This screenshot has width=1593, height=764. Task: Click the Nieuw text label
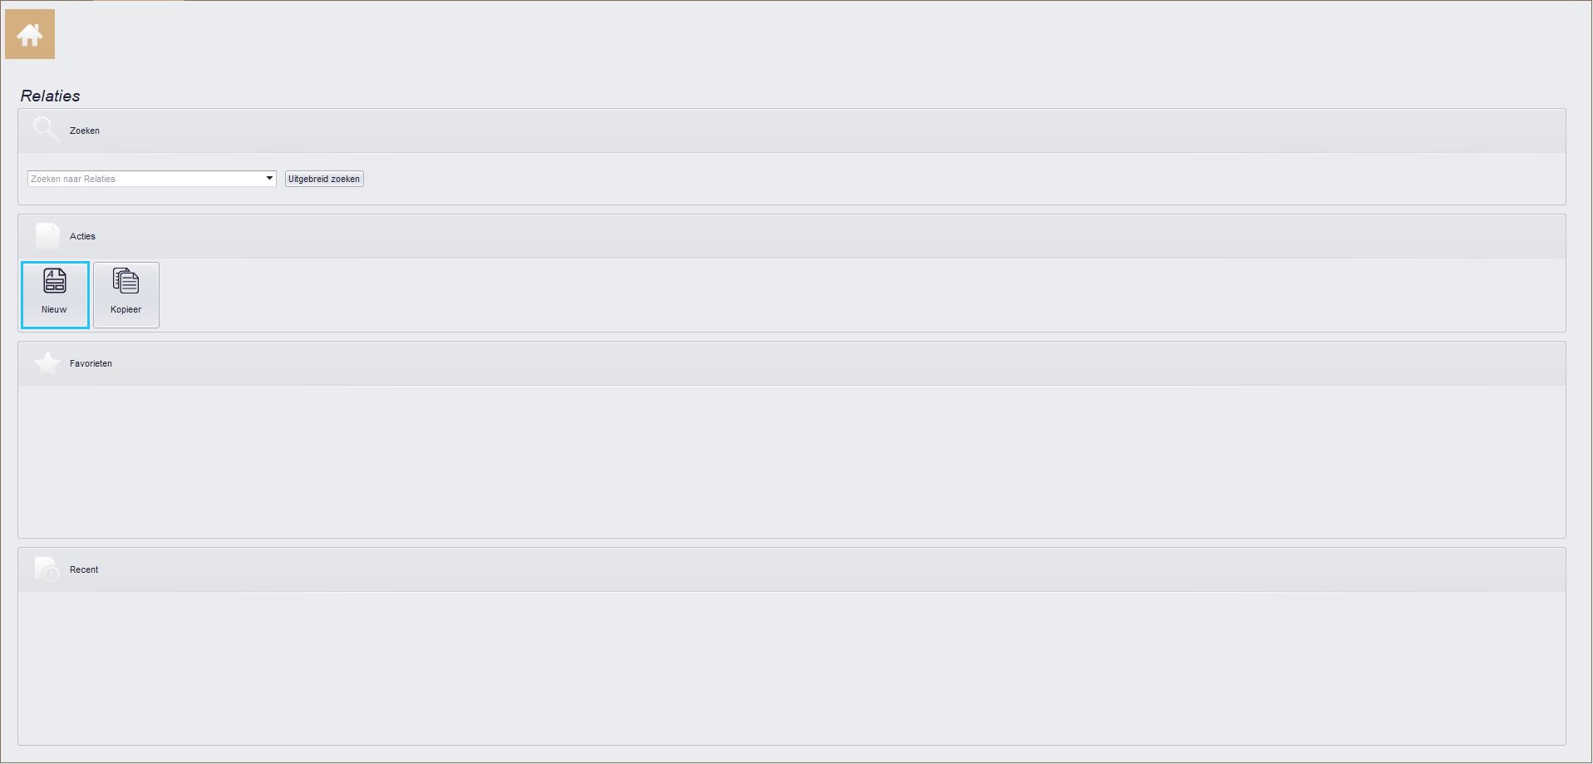coord(54,309)
